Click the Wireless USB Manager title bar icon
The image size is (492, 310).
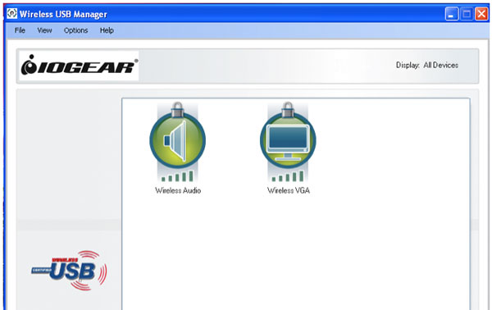(x=12, y=14)
